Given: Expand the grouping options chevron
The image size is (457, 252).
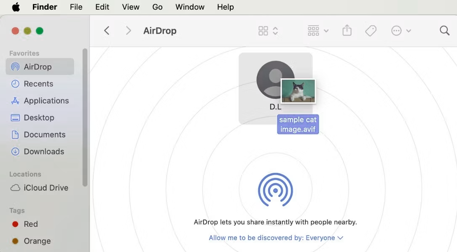Looking at the screenshot, I should tap(326, 31).
